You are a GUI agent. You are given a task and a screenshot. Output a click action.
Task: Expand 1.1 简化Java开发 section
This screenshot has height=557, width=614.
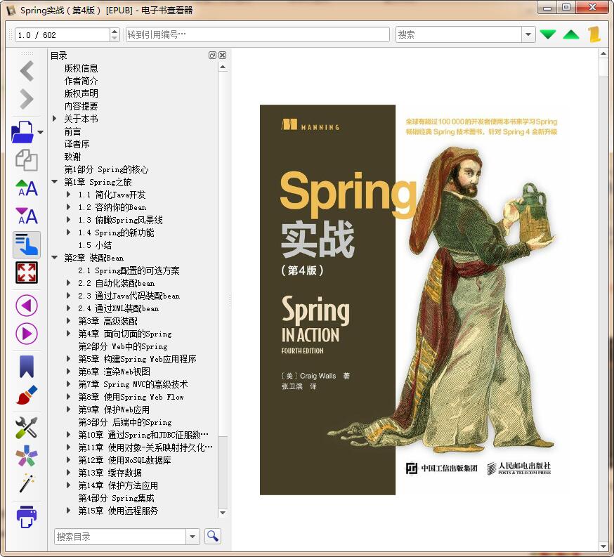tap(69, 194)
